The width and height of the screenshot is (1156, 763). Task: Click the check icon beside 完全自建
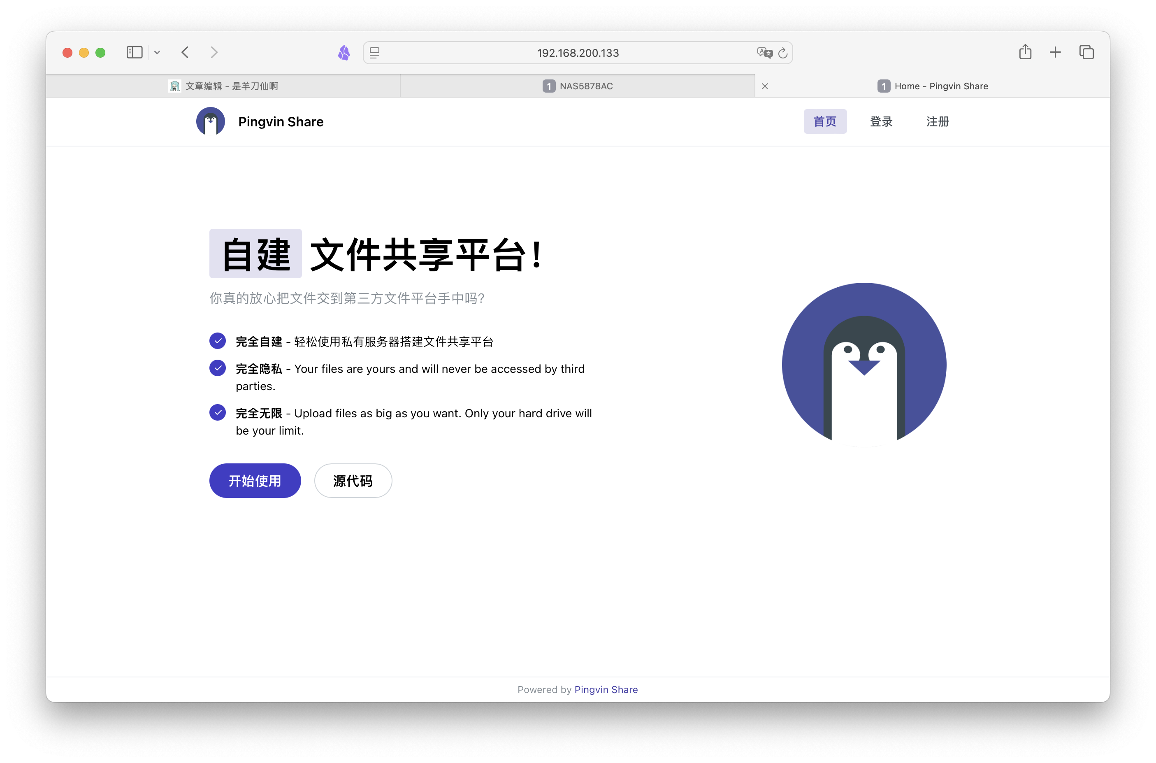point(217,341)
